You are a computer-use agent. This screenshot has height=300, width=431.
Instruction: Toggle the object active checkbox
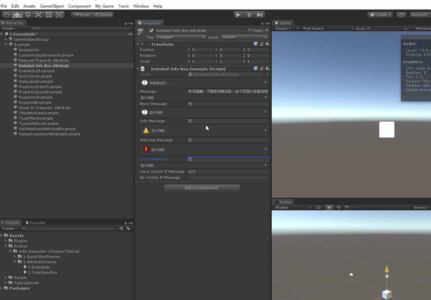click(151, 31)
